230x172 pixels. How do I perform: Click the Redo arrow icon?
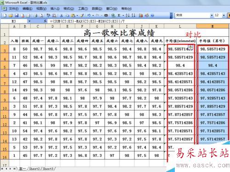(98, 15)
